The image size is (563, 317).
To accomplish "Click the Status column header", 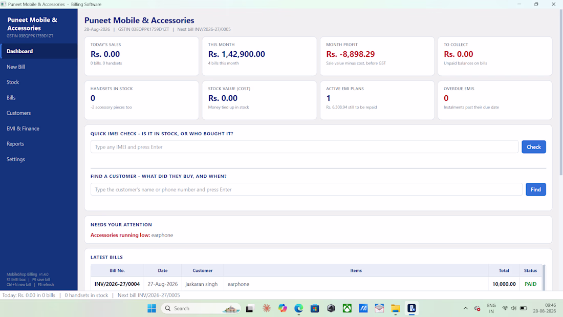I will click(x=530, y=270).
